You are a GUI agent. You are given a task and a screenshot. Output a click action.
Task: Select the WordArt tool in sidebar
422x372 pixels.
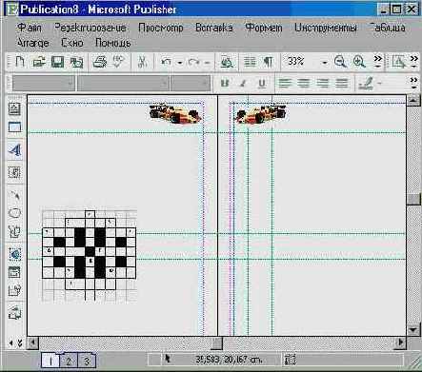(14, 150)
